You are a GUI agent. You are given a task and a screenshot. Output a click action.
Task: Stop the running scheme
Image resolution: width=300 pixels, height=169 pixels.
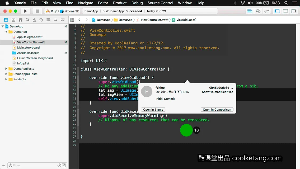point(37,11)
